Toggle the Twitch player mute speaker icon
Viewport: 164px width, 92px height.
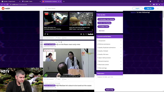pyautogui.click(x=48, y=34)
